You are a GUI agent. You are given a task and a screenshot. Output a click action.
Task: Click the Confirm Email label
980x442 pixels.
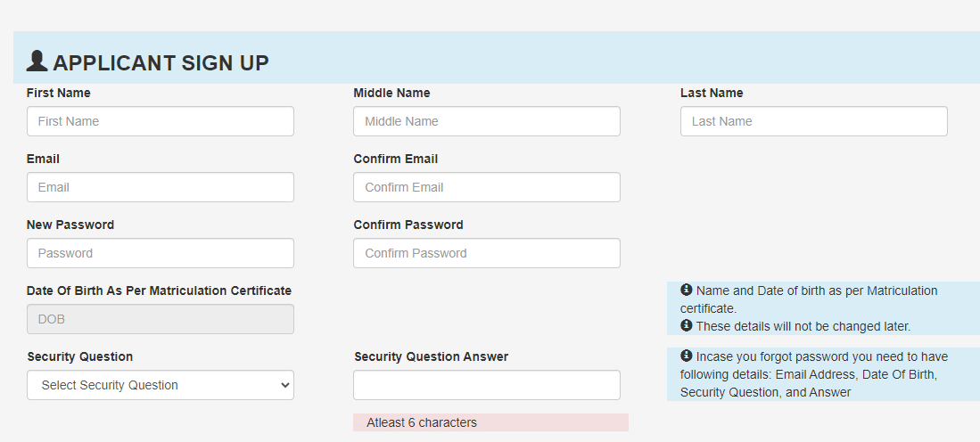(x=396, y=160)
